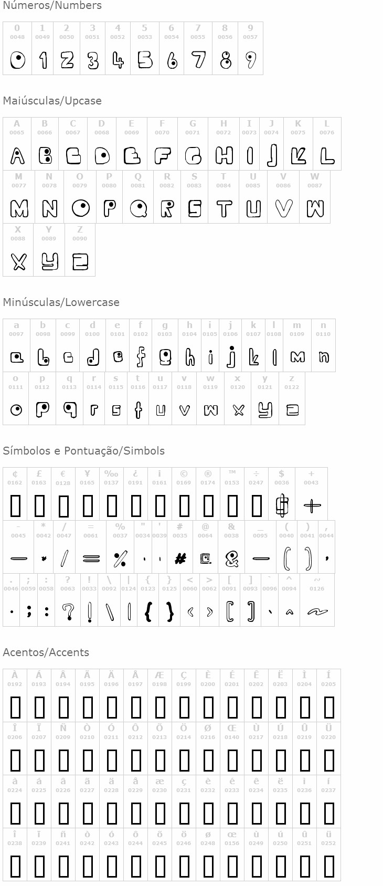The height and width of the screenshot is (886, 383).
Task: Select the left curly brace glyph
Action: pyautogui.click(x=148, y=611)
